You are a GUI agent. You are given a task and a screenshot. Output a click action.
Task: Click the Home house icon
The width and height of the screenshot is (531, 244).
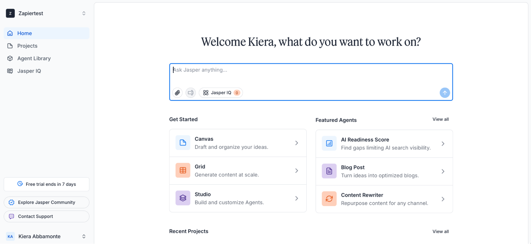(x=10, y=33)
